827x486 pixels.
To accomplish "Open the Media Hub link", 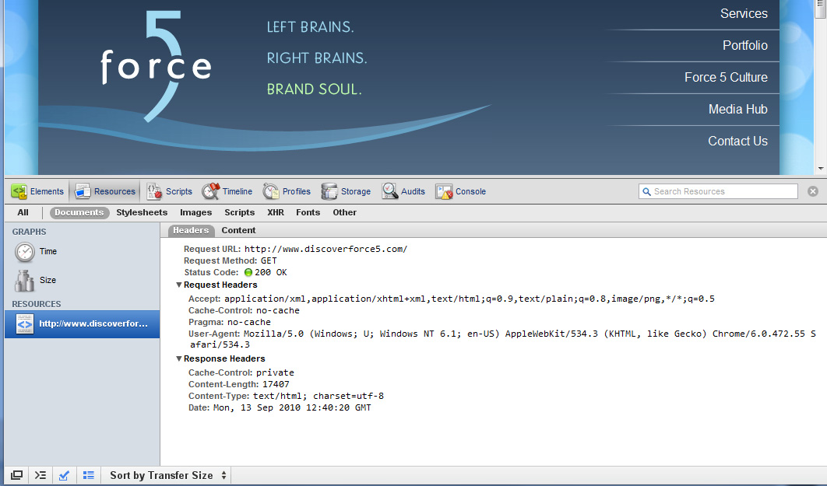I will tap(738, 109).
